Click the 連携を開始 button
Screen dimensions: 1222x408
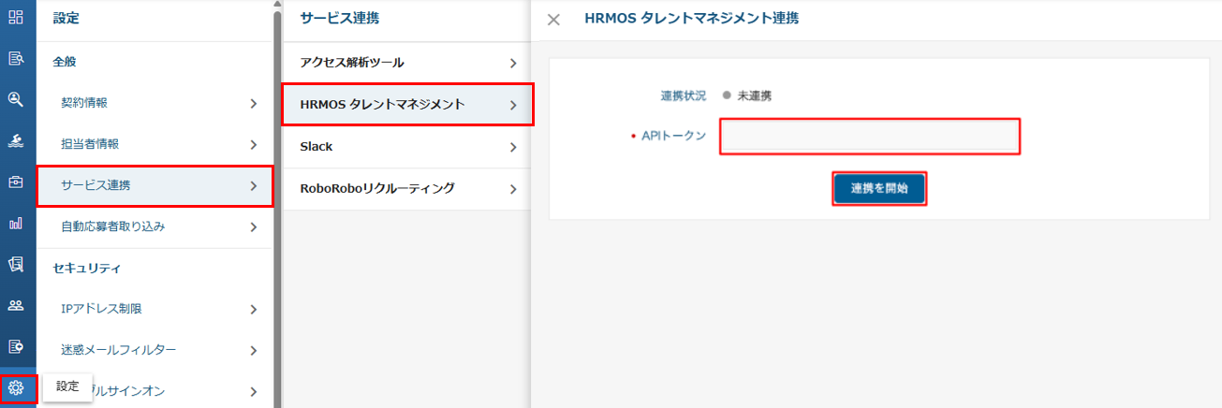point(879,189)
